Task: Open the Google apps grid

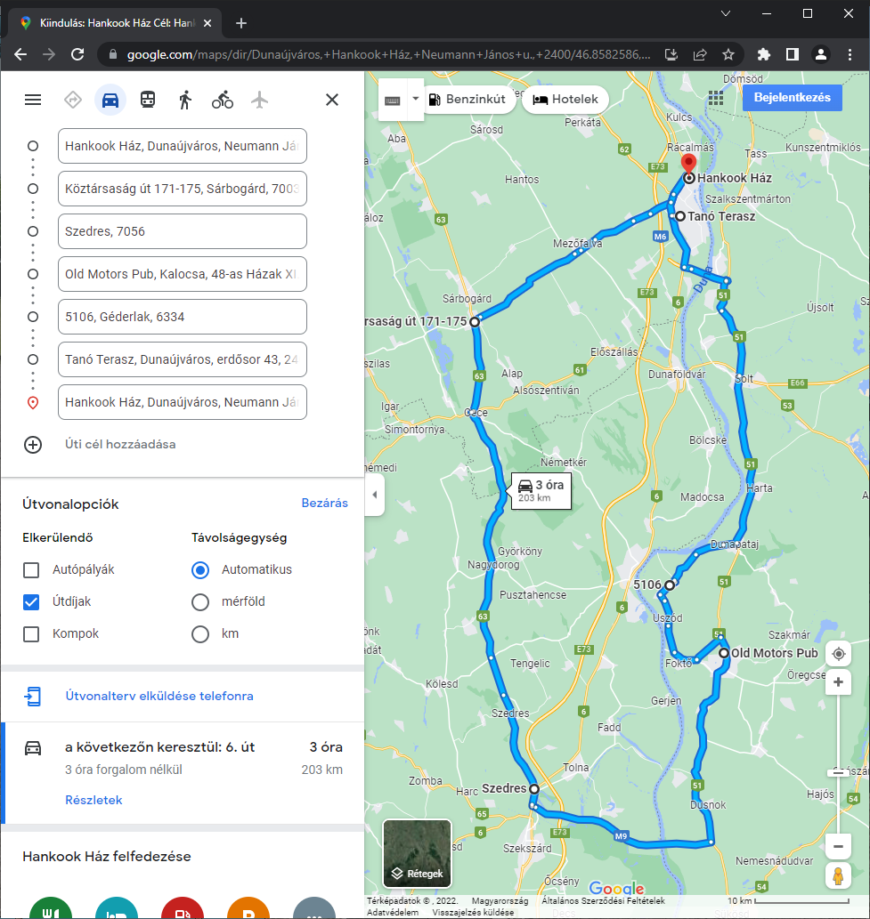Action: (x=716, y=98)
